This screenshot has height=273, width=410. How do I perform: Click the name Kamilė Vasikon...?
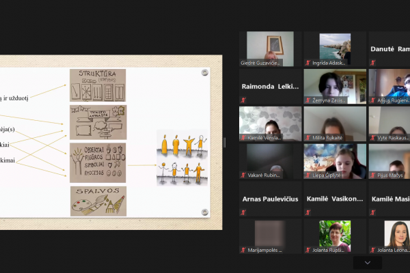click(335, 199)
